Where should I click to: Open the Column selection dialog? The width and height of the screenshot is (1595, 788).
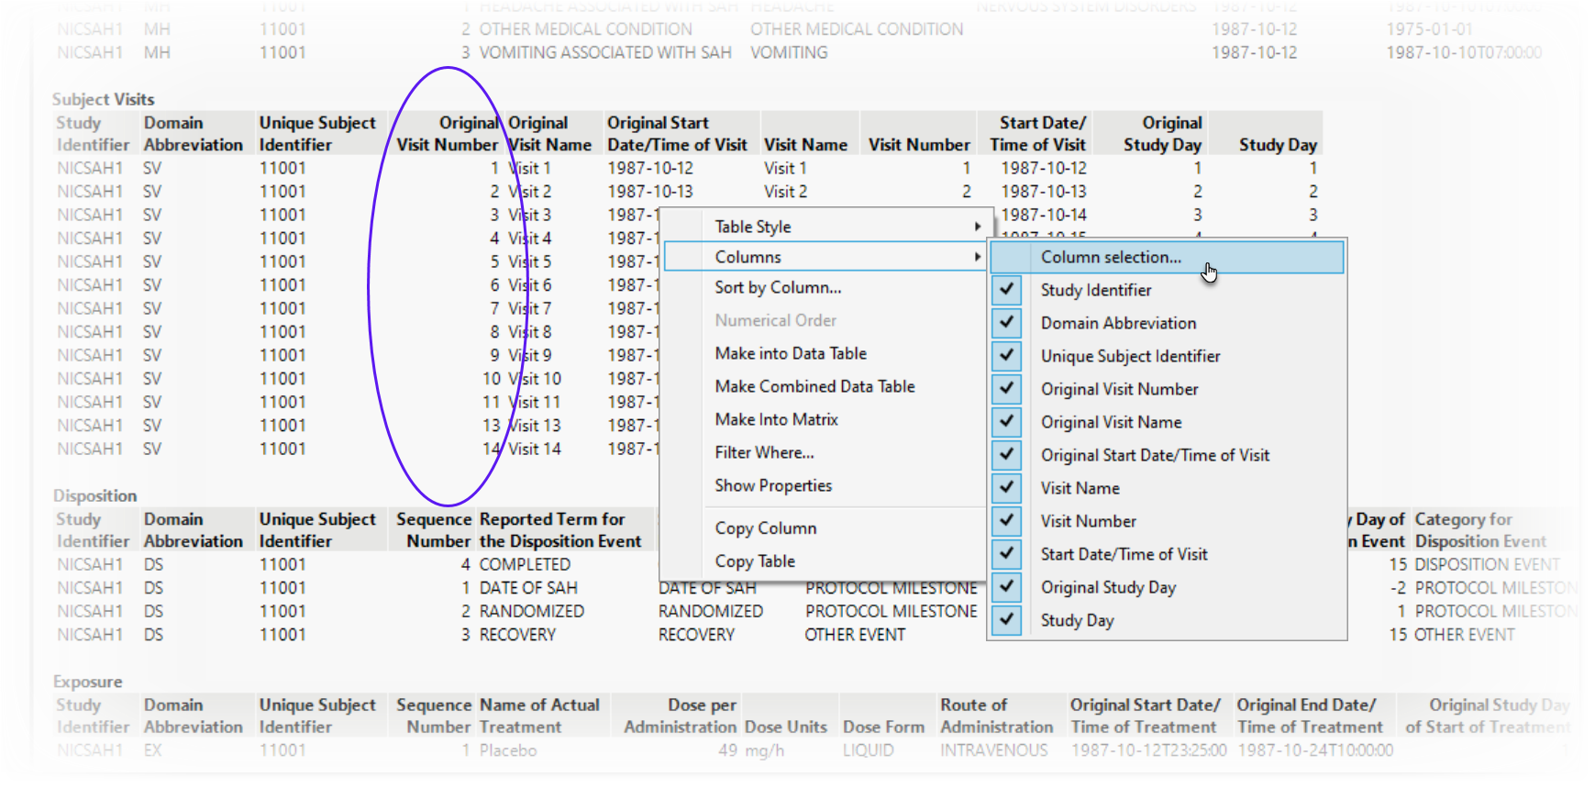(1111, 258)
